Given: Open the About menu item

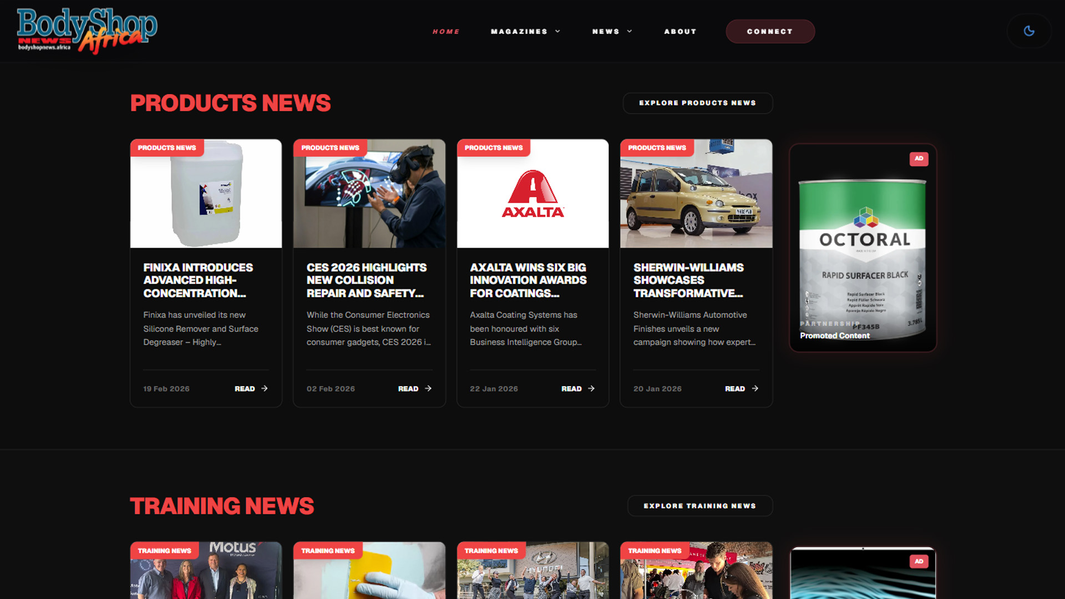Looking at the screenshot, I should click(680, 32).
